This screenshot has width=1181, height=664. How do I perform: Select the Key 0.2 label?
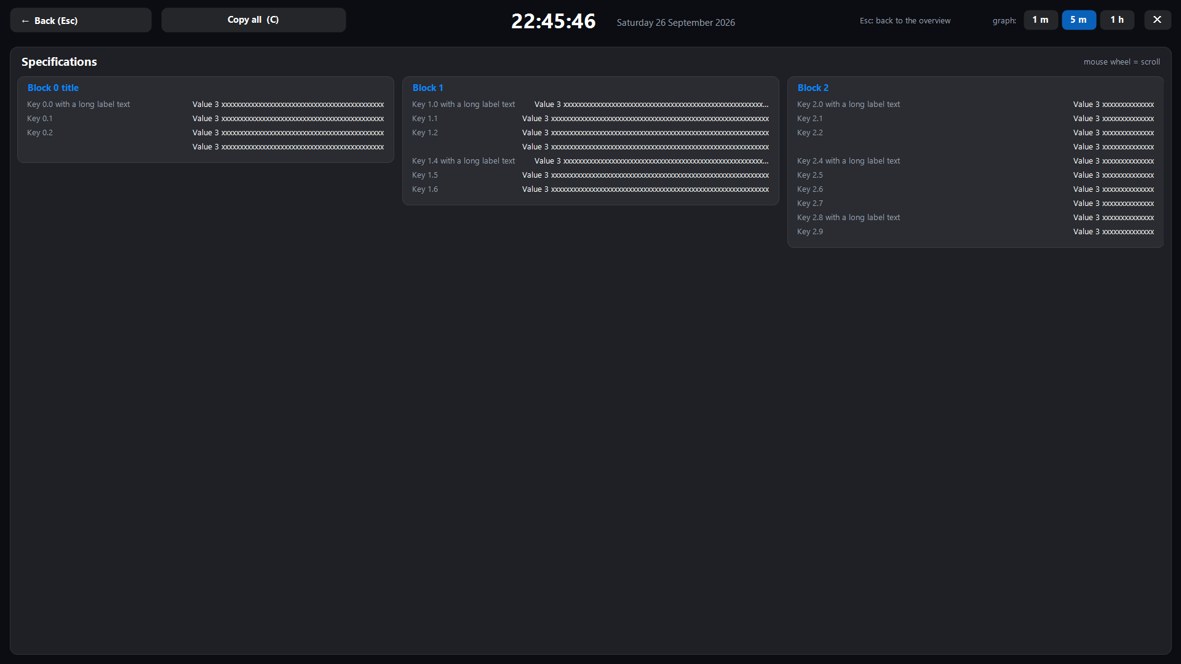pyautogui.click(x=40, y=133)
